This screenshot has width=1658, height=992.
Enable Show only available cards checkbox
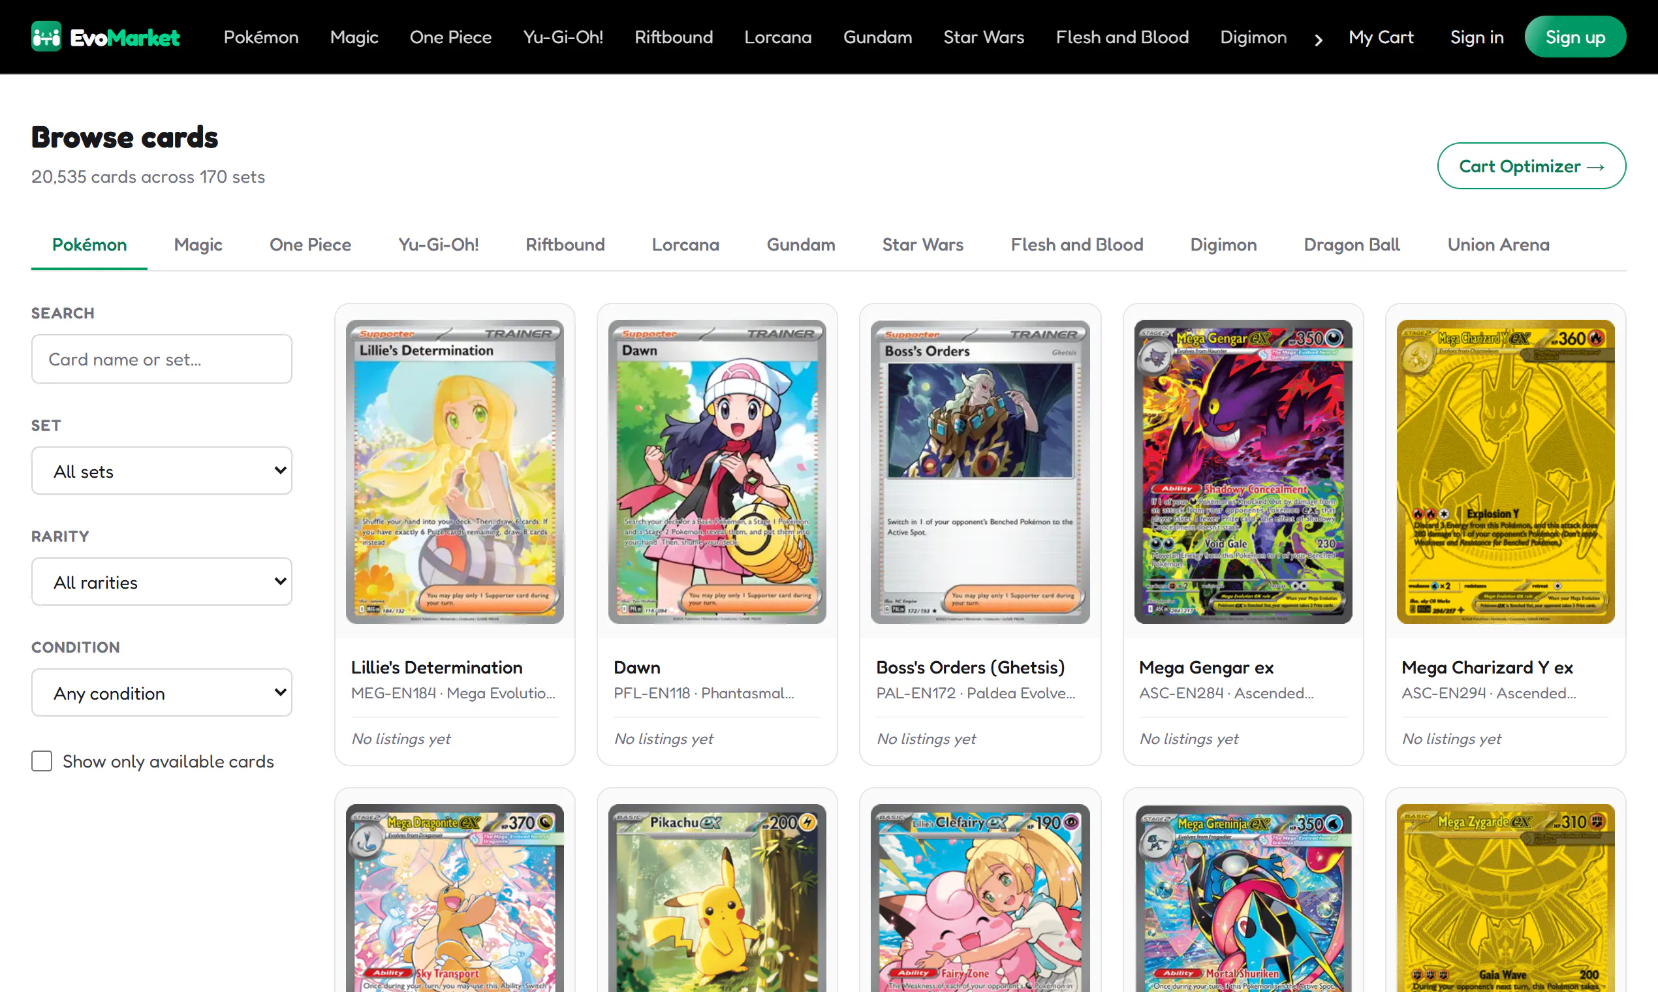pyautogui.click(x=42, y=761)
